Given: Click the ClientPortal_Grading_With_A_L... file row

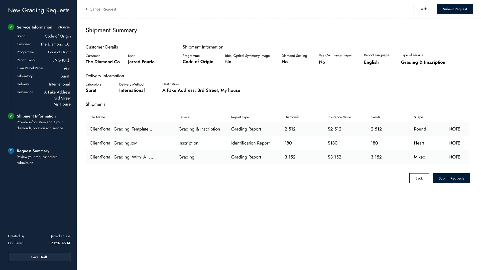Looking at the screenshot, I should click(x=122, y=157).
